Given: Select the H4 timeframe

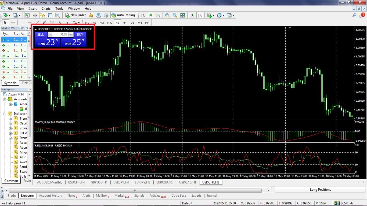Looking at the screenshot, I should (125, 23).
